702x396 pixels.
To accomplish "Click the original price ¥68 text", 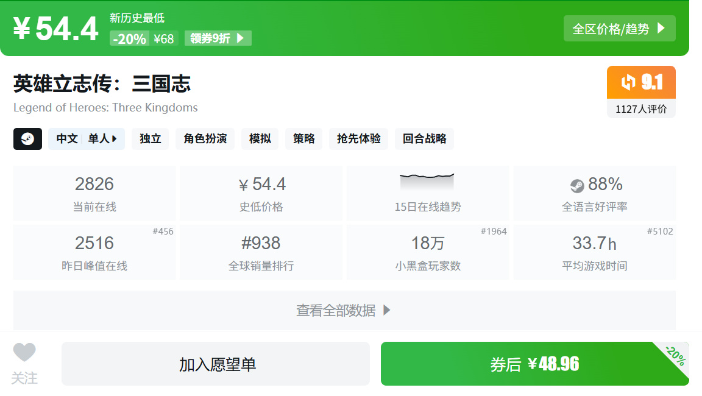I will [163, 39].
